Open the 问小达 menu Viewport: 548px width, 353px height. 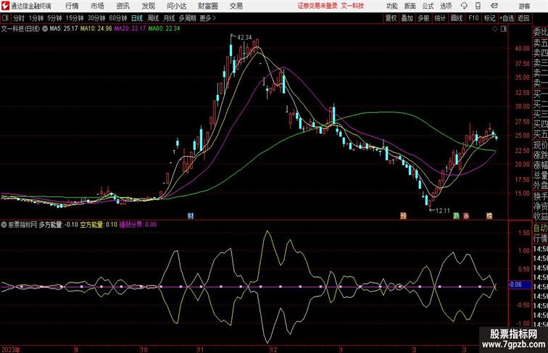(x=177, y=6)
